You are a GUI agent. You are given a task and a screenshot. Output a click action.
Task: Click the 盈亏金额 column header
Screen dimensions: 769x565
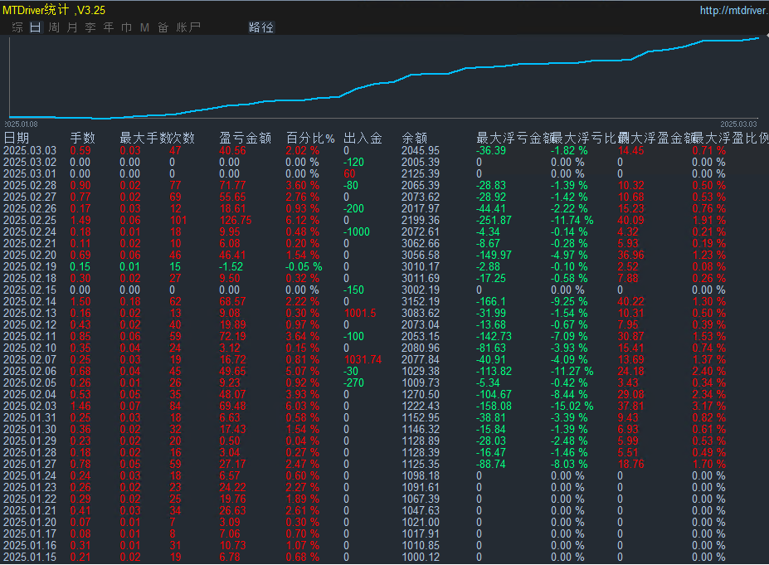click(246, 138)
